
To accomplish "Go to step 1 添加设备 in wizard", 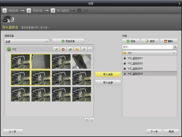I will tap(10, 11).
